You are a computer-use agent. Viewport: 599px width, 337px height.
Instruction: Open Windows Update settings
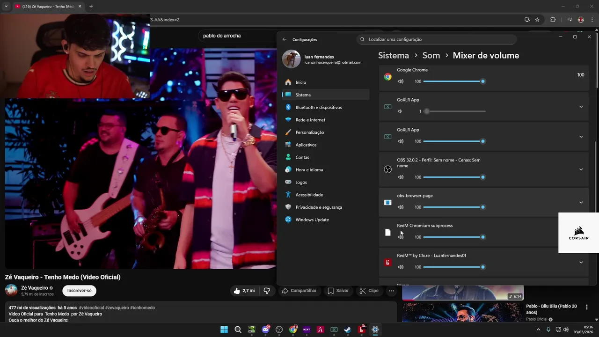click(x=326, y=220)
